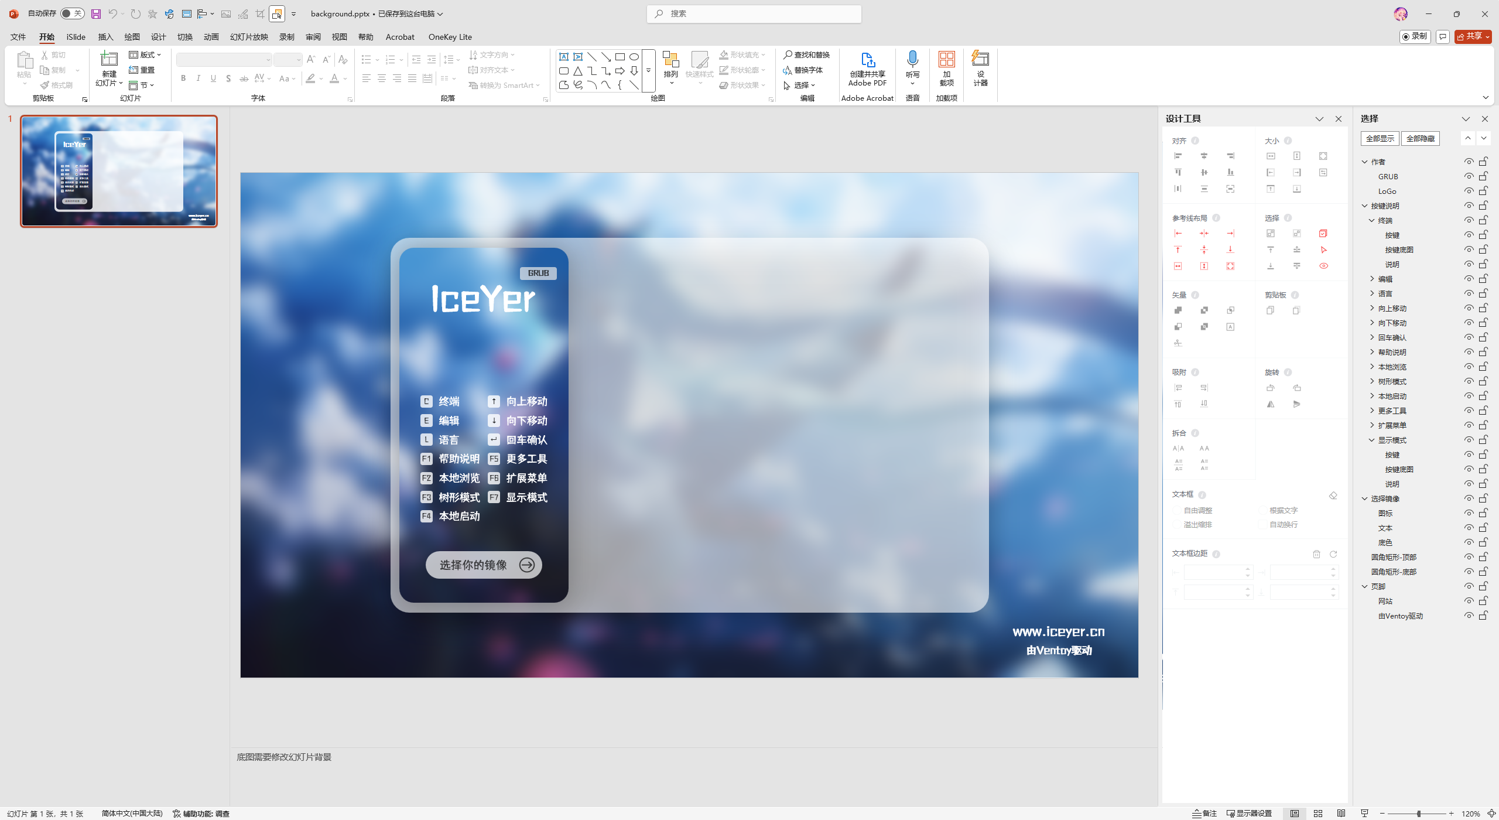1499x820 pixels.
Task: Toggle lock icon for 由Ventoy驱动
Action: point(1483,616)
